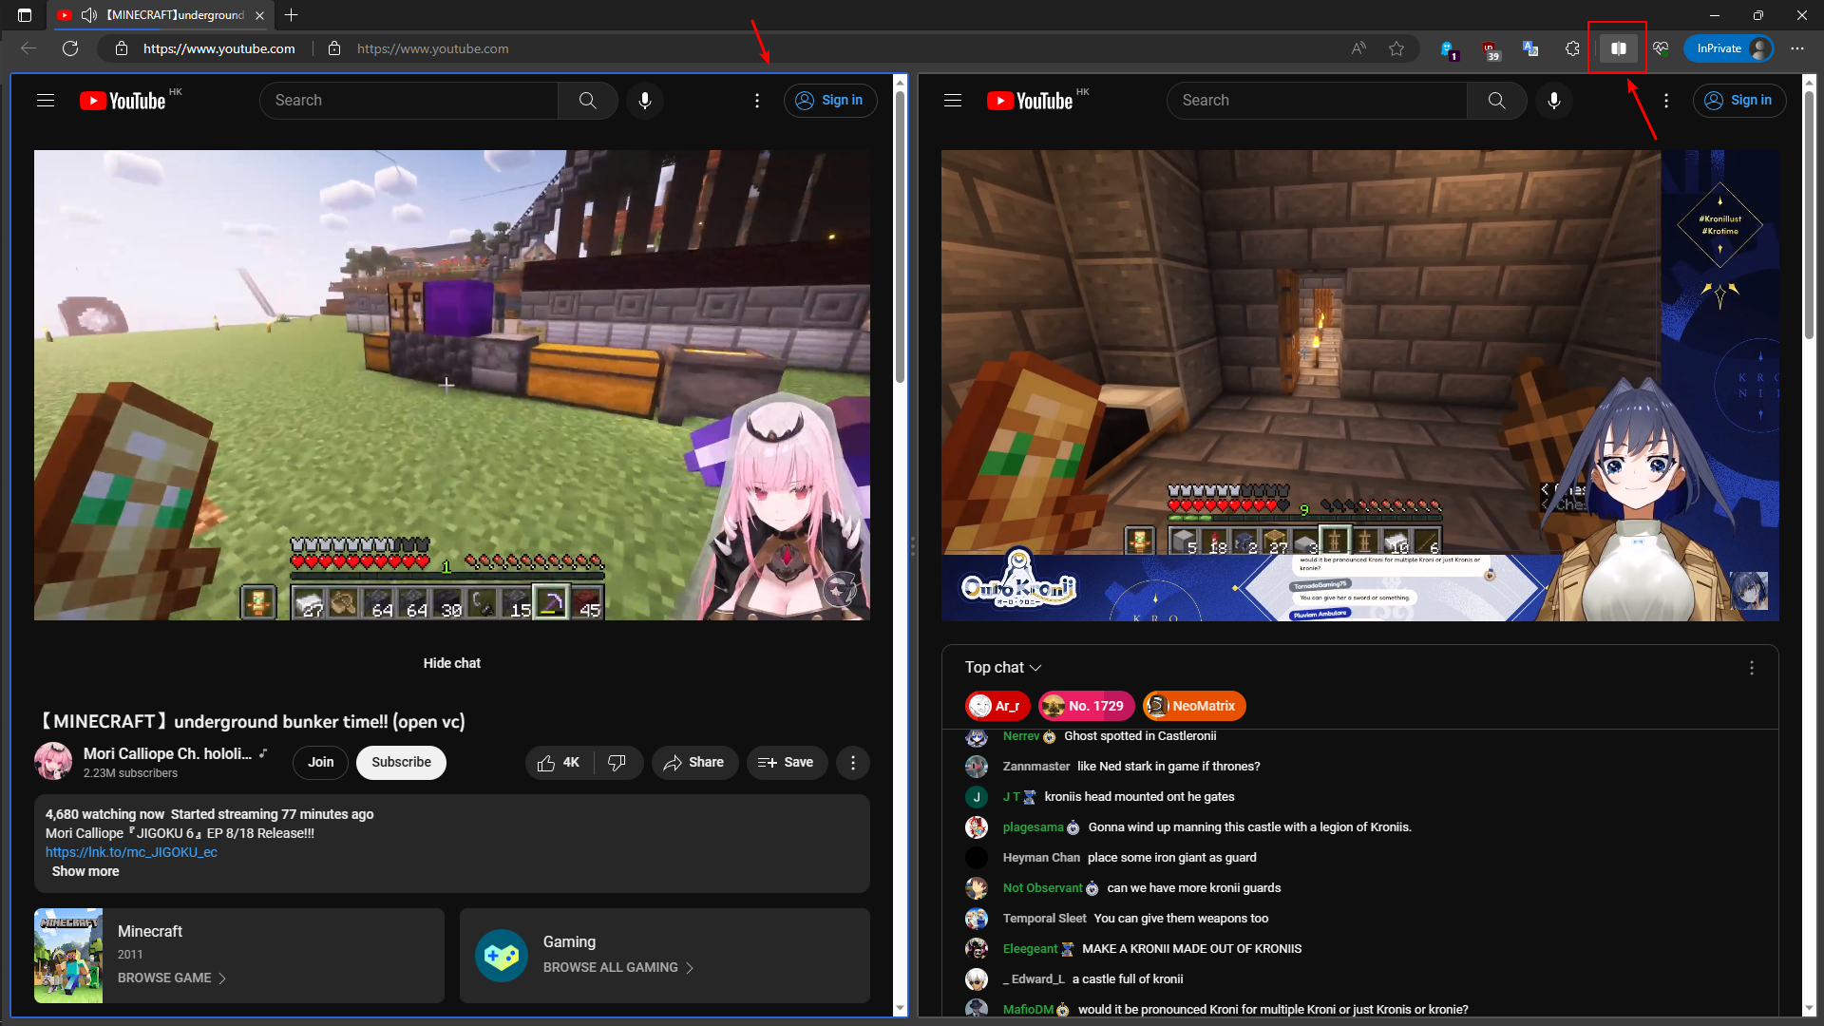The height and width of the screenshot is (1026, 1824).
Task: Open tab actions menu in title bar
Action: [x=25, y=15]
